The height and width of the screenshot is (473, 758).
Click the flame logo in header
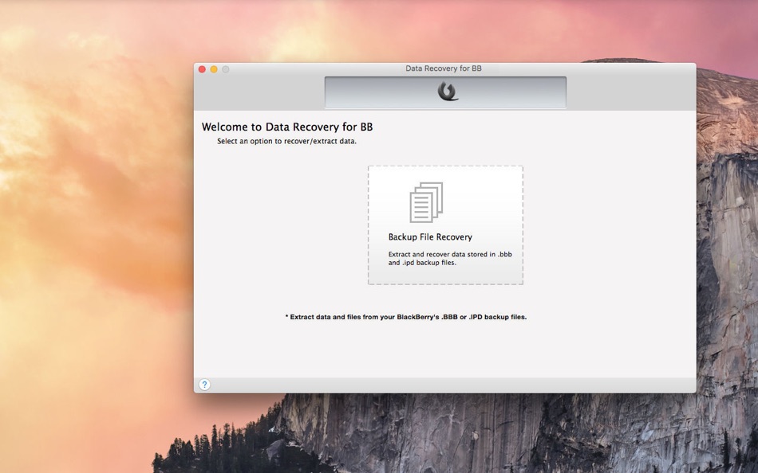[448, 91]
